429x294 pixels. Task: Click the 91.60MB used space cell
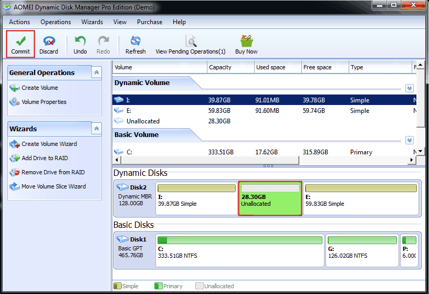[267, 111]
